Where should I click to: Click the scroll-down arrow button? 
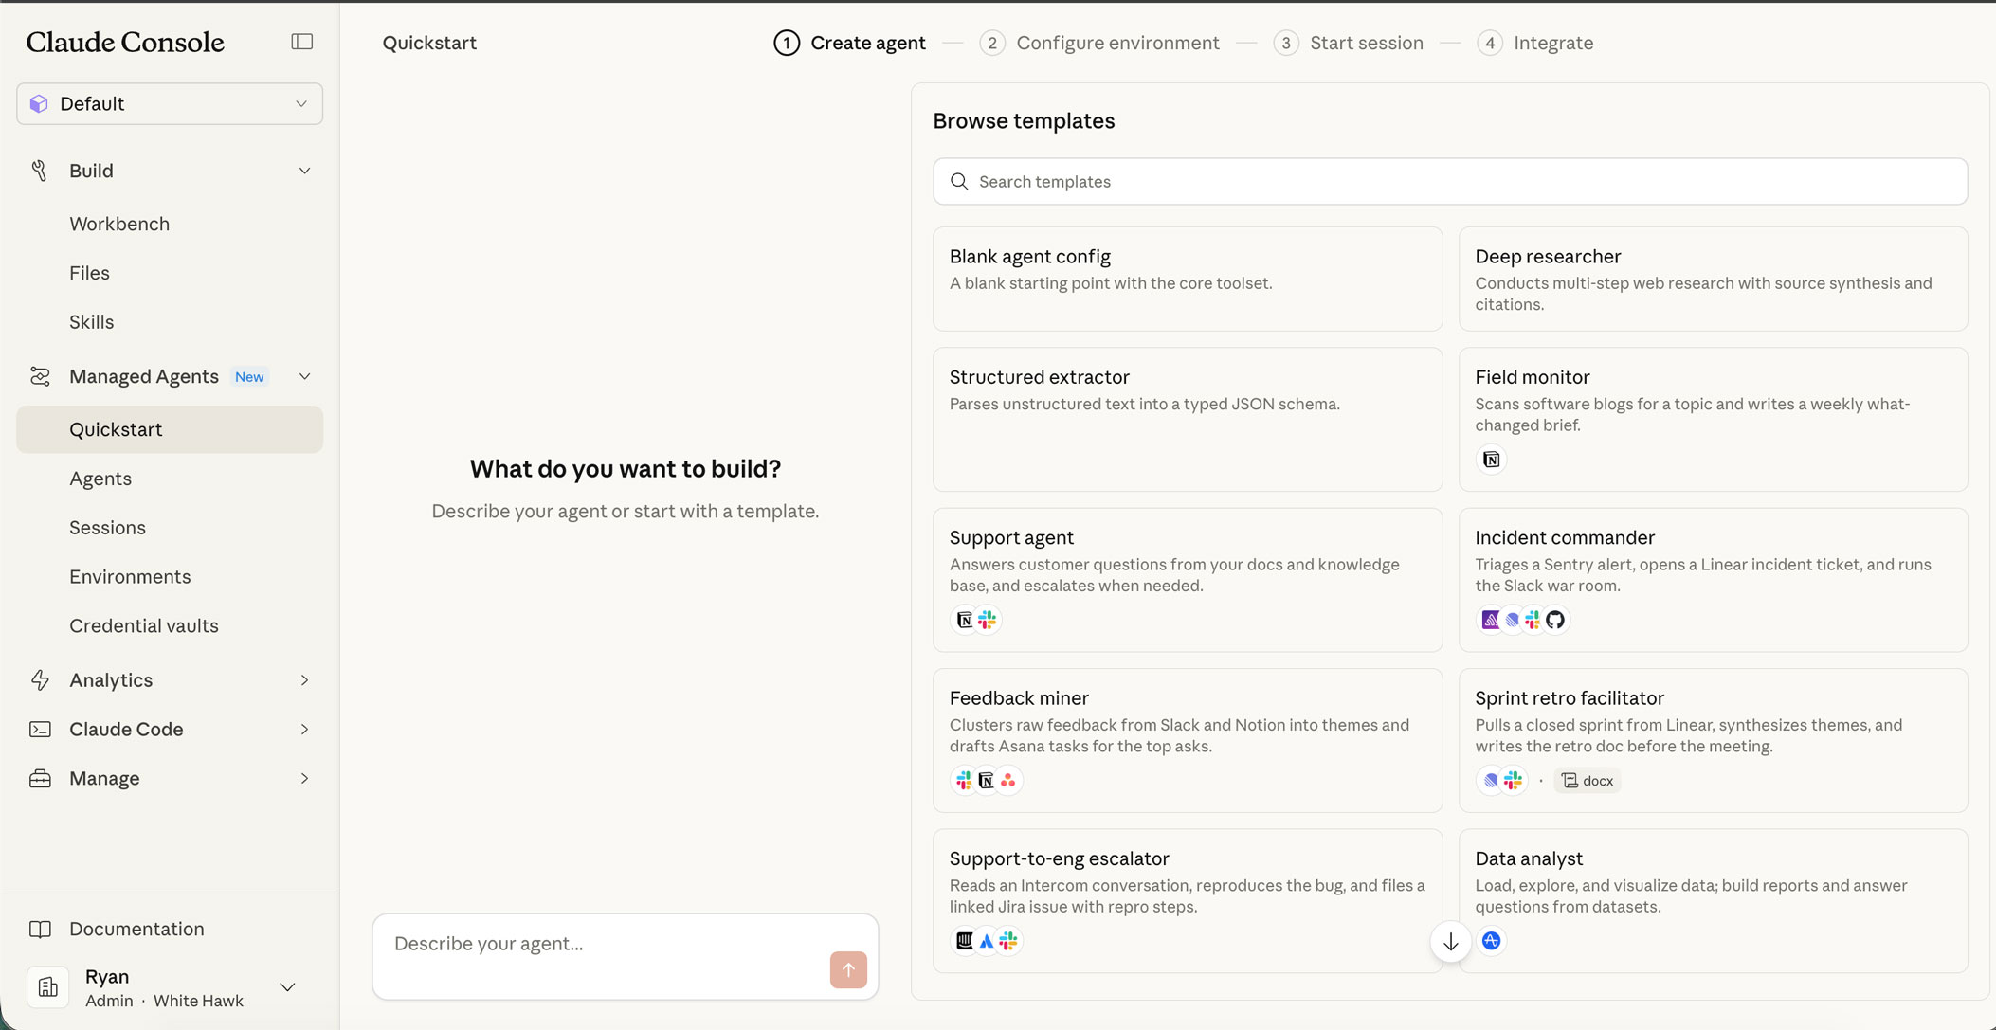coord(1450,942)
